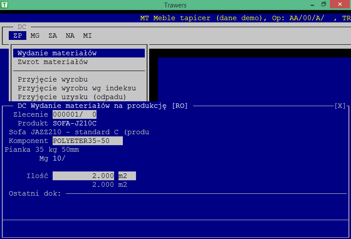Close dialog with the [X] button
The image size is (351, 239).
pyautogui.click(x=340, y=106)
